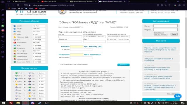The width and height of the screenshot is (187, 105).
Task: Open the WhatsApp icon in the browser sidebar
Action: tap(3, 26)
